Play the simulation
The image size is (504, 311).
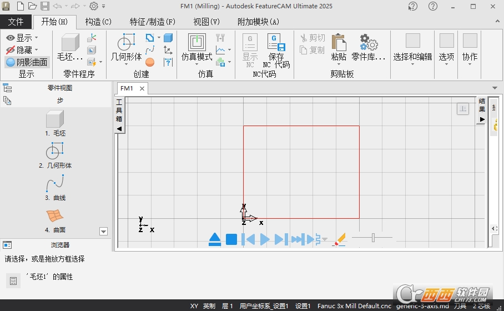(265, 239)
